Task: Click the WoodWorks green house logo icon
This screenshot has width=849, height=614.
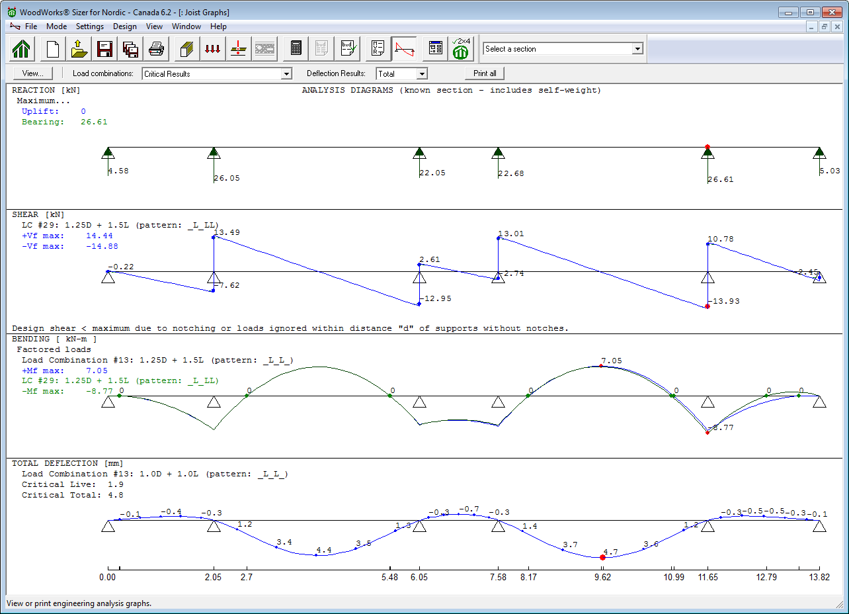Action: coord(22,49)
